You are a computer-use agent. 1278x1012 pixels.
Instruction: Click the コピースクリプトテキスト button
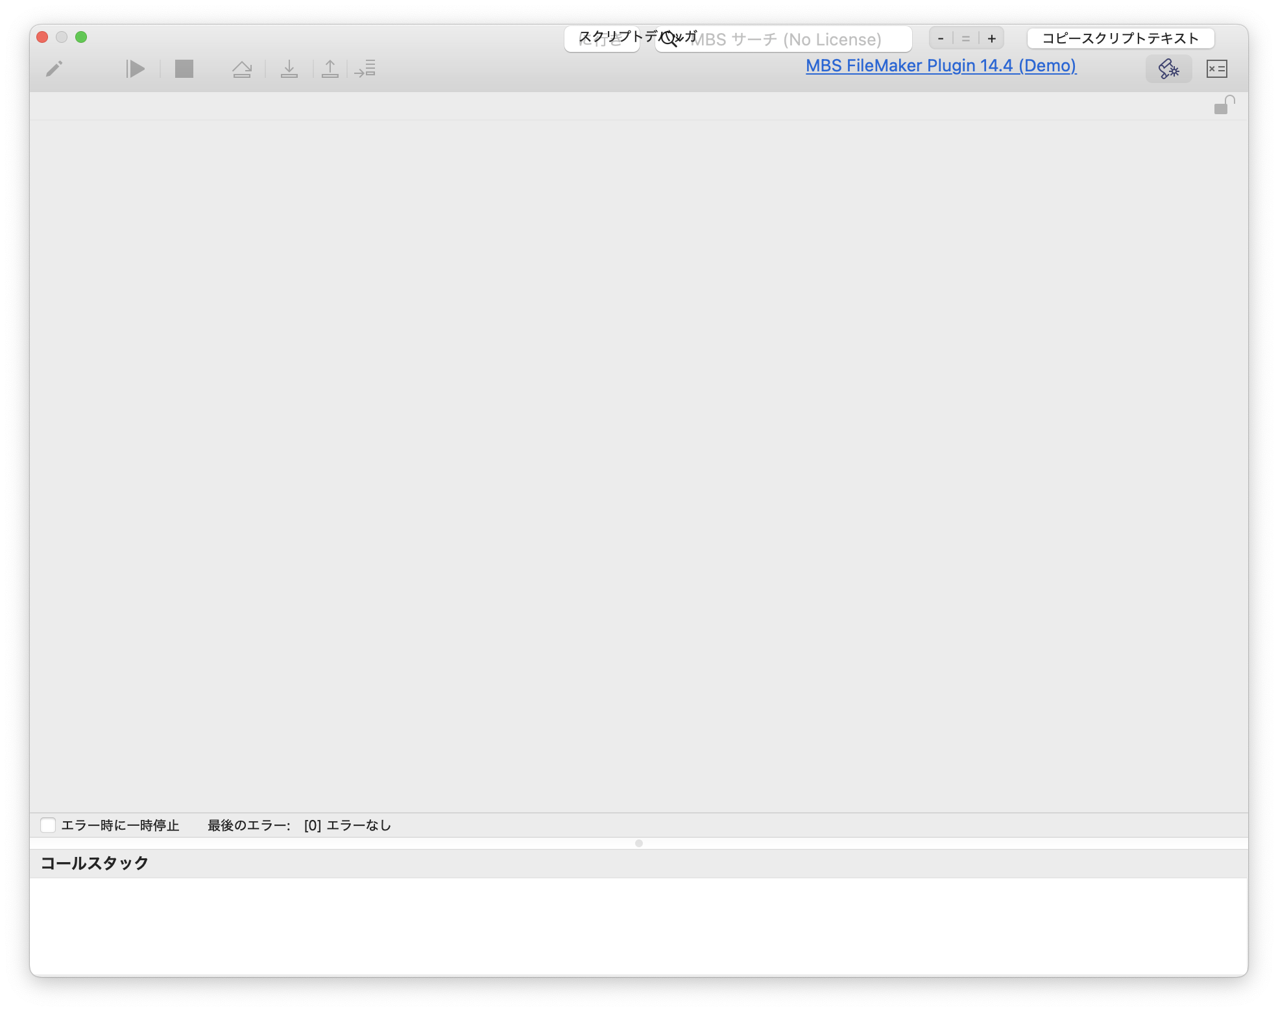tap(1120, 38)
